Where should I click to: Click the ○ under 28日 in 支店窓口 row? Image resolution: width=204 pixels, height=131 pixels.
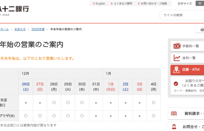tap(54, 103)
